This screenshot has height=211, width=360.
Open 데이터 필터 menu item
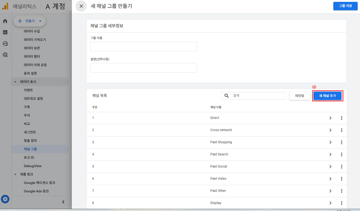click(32, 57)
